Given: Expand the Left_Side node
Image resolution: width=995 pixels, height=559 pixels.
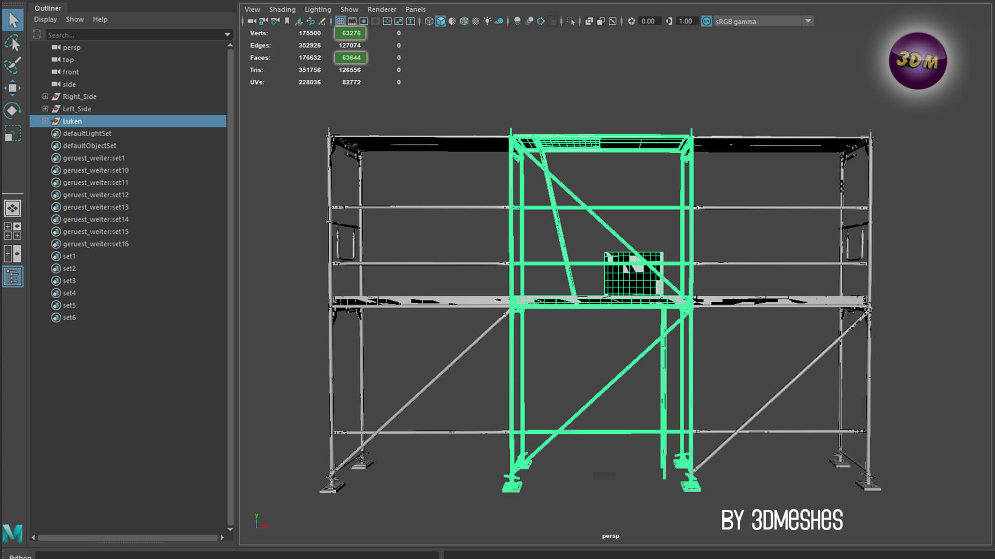Looking at the screenshot, I should pos(46,109).
